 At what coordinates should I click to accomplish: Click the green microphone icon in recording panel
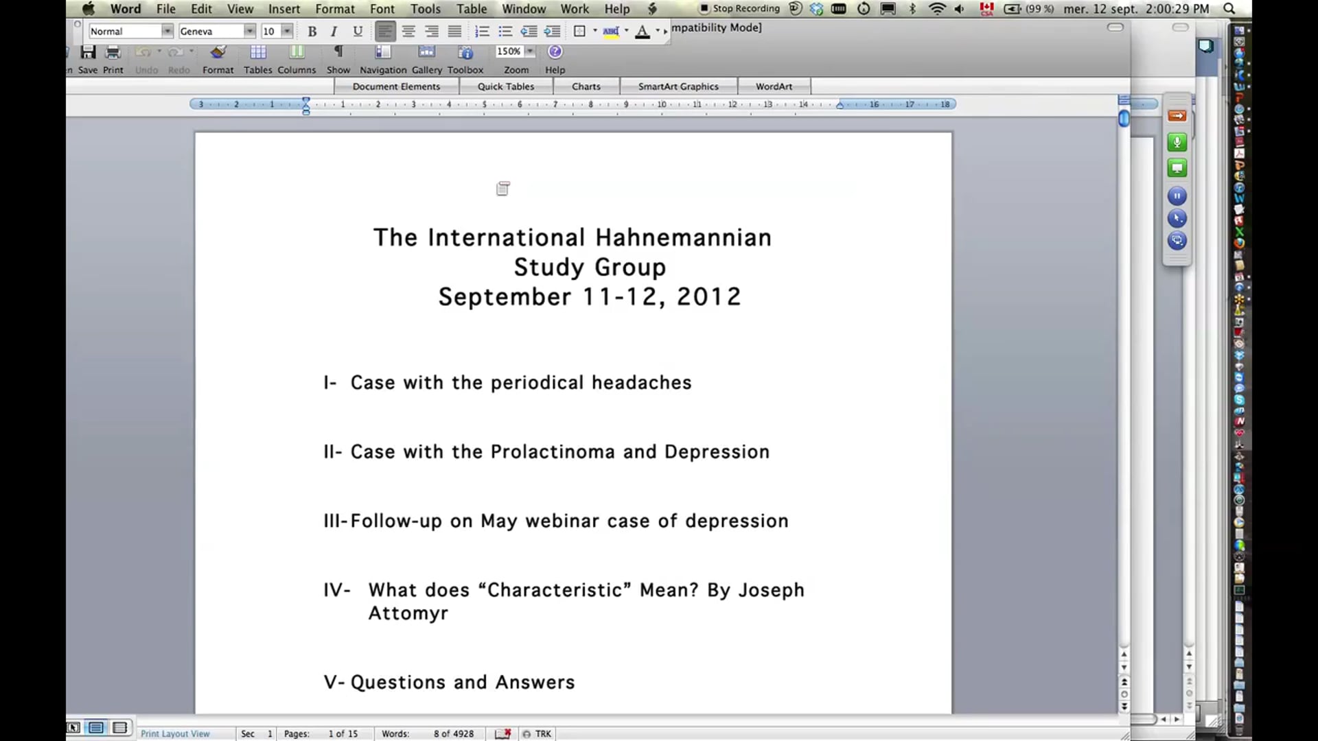pos(1177,142)
